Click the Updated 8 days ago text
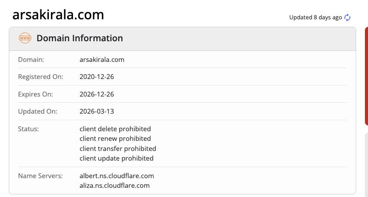 (315, 18)
